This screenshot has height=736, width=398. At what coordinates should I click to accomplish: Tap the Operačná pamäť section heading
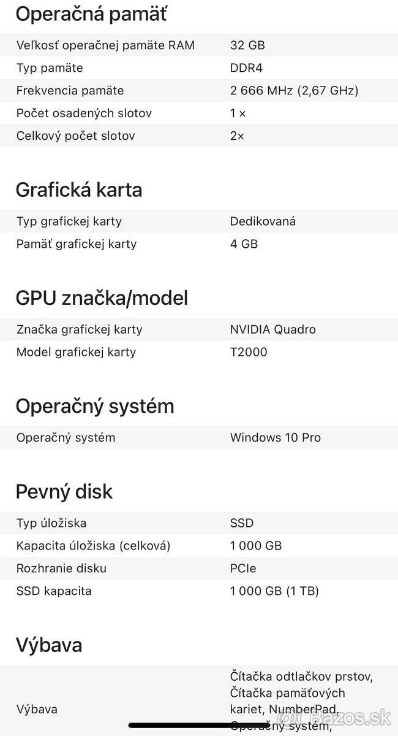[x=91, y=13]
